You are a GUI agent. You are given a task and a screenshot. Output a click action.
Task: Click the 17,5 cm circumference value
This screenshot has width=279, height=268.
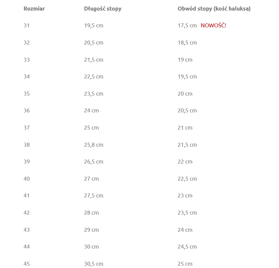pyautogui.click(x=187, y=26)
